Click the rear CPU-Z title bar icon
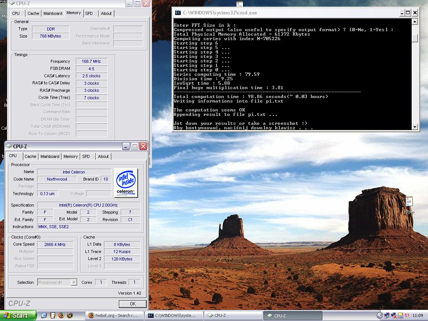Image resolution: width=428 pixels, height=321 pixels. tap(12, 3)
